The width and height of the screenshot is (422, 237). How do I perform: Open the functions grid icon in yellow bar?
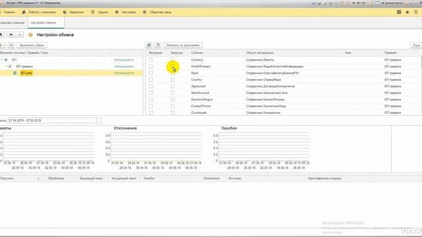399,12
